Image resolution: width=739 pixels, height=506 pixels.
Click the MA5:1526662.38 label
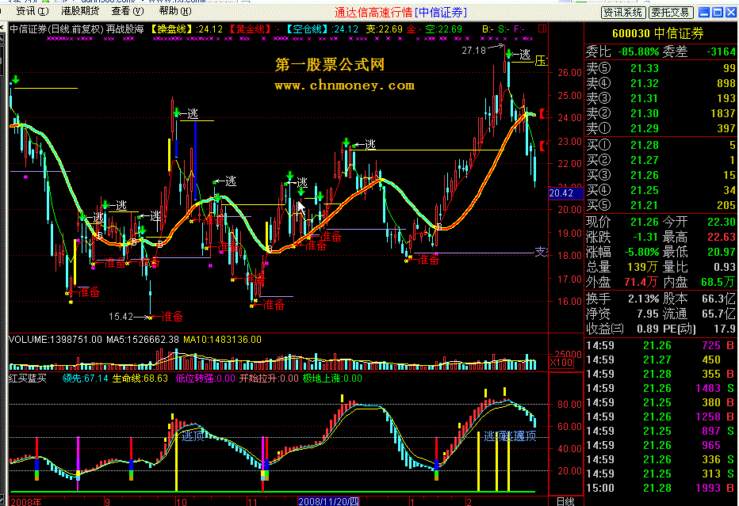coord(143,340)
